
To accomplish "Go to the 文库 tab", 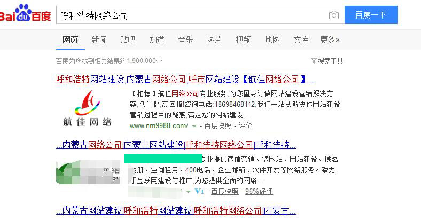I will 301,40.
